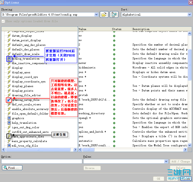Click the vertical scrollbar thumb
The height and width of the screenshot is (182, 193).
tap(189, 65)
